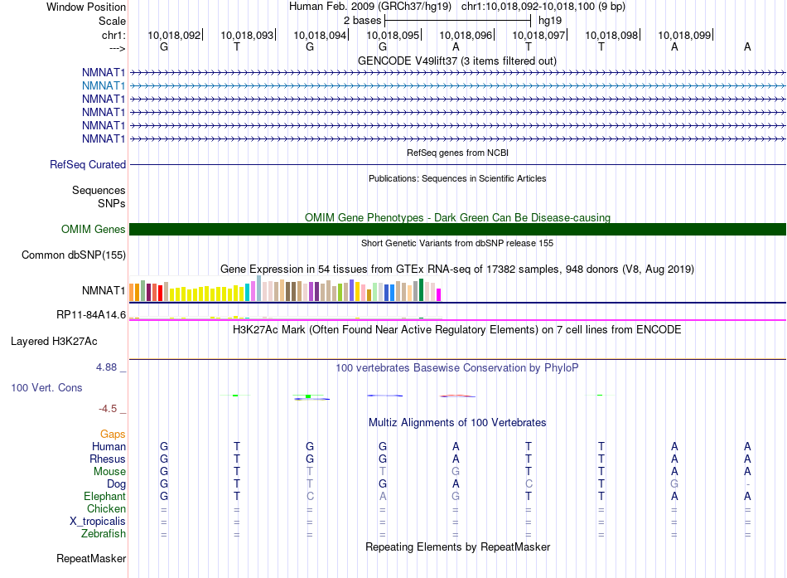
Task: Click the Window Position header label
Action: 86,7
